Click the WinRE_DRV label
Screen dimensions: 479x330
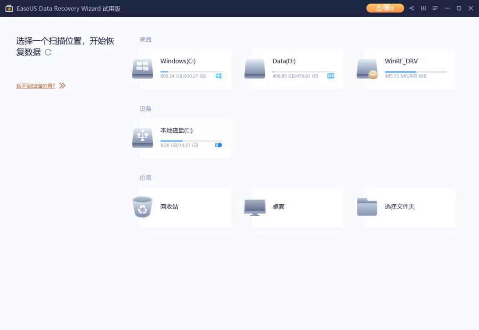(401, 61)
